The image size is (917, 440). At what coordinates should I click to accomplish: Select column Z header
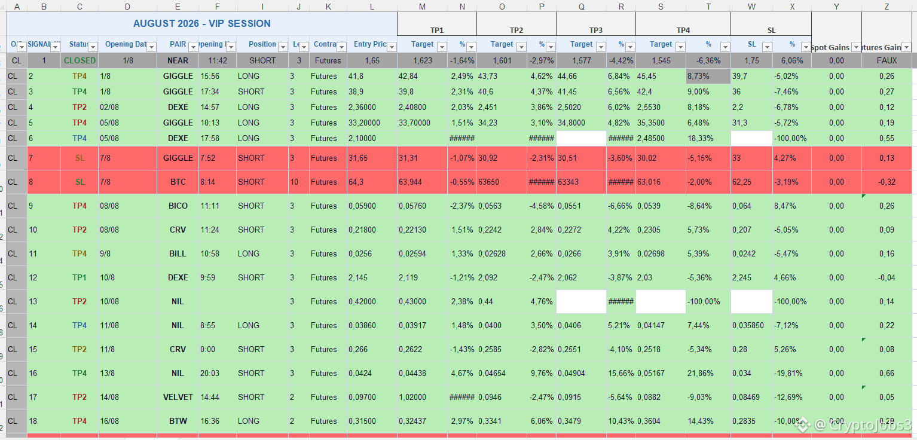coord(887,6)
